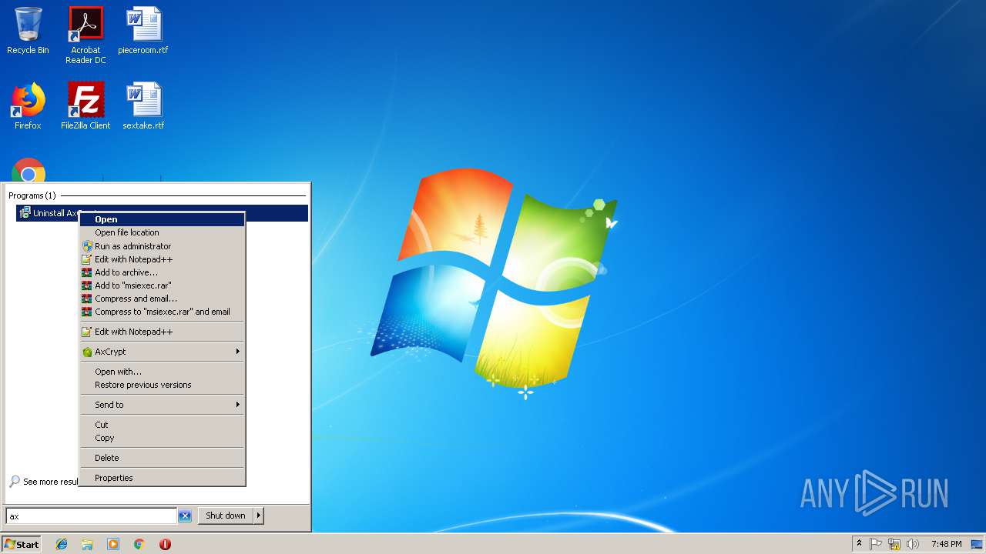This screenshot has width=986, height=554.
Task: Launch Windows Media Player from taskbar
Action: pos(113,544)
